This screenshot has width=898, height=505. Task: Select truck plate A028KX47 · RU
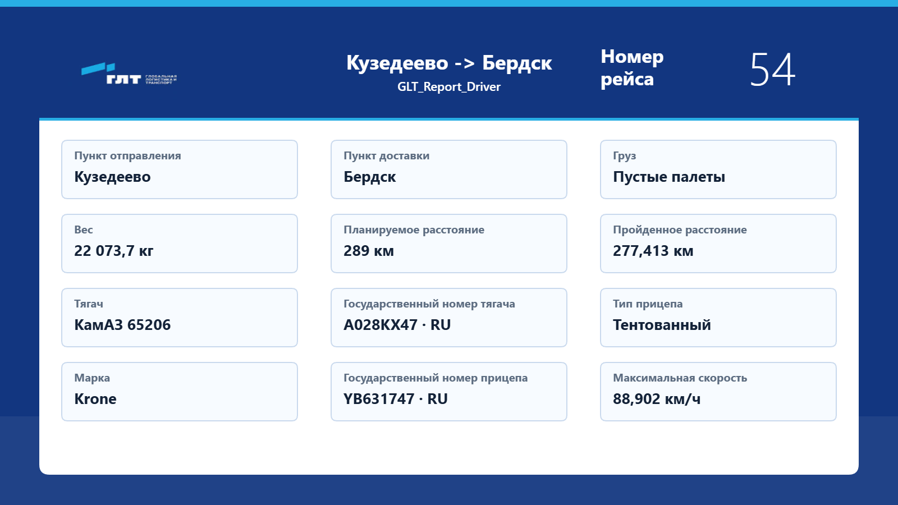pyautogui.click(x=397, y=325)
